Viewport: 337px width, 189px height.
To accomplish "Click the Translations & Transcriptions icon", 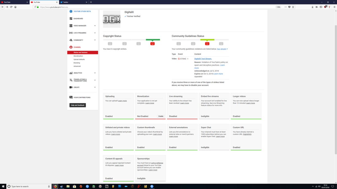I will pos(71,80).
